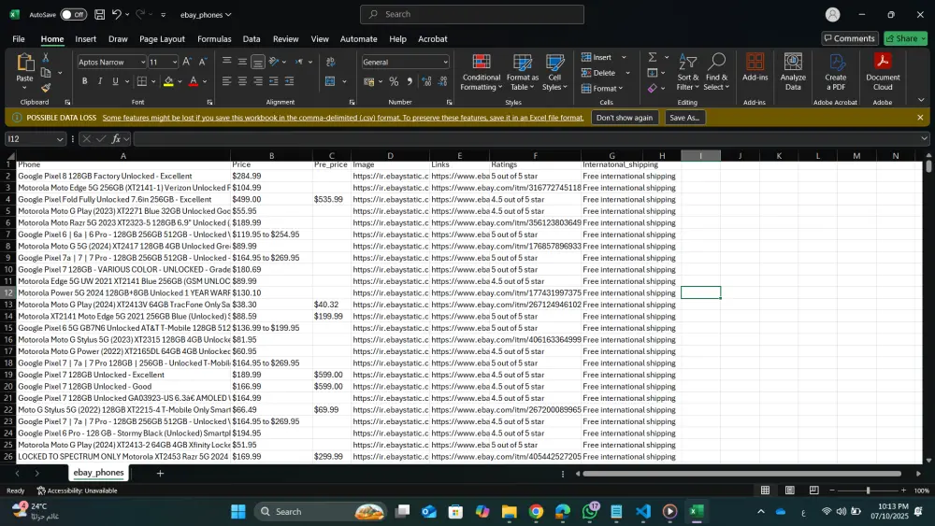Click the Cut scissors icon
935x526 pixels.
[x=45, y=58]
